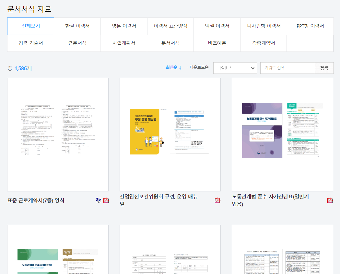The image size is (340, 274).
Task: Click title 노동관계법 준수 자가진단표(일반기업용)
Action: pos(270,200)
